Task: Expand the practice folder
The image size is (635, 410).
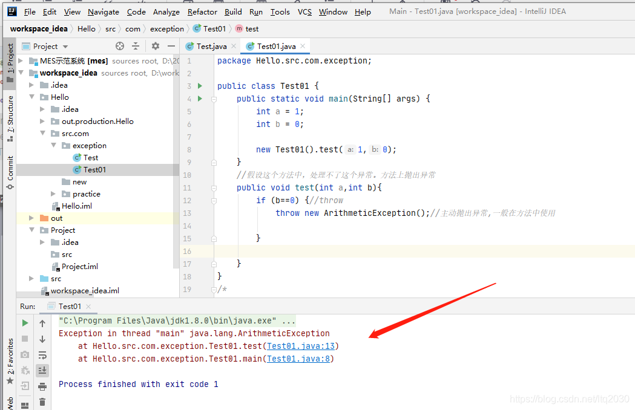Action: pos(53,194)
